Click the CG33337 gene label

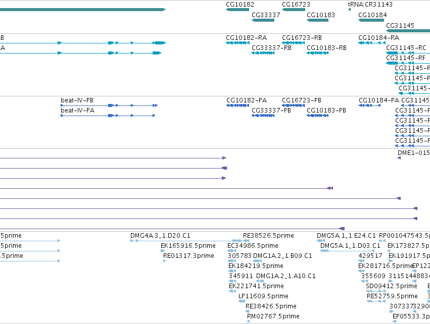click(266, 15)
